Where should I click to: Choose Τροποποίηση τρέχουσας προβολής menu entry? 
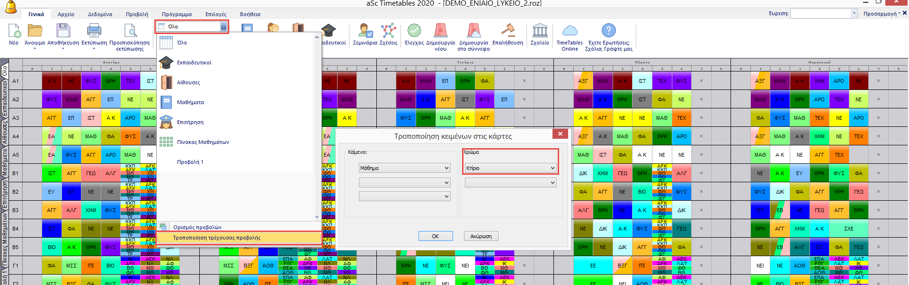(x=217, y=238)
